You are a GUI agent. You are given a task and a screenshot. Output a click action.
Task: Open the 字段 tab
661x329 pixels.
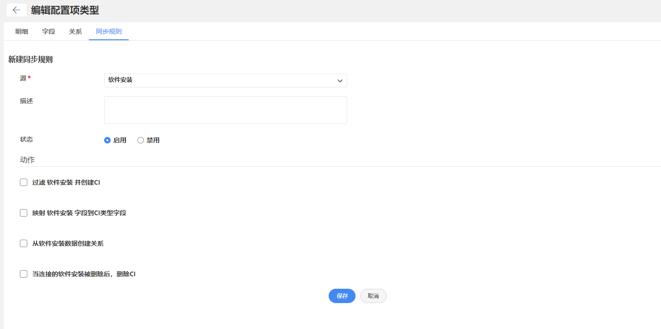(49, 31)
